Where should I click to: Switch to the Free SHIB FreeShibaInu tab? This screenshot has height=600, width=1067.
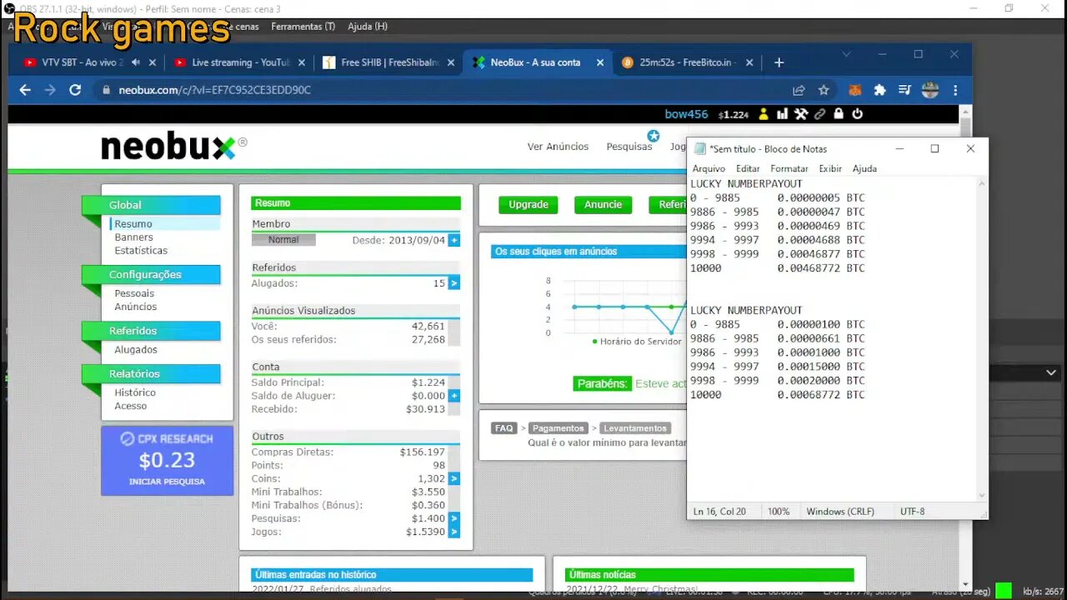coord(388,62)
